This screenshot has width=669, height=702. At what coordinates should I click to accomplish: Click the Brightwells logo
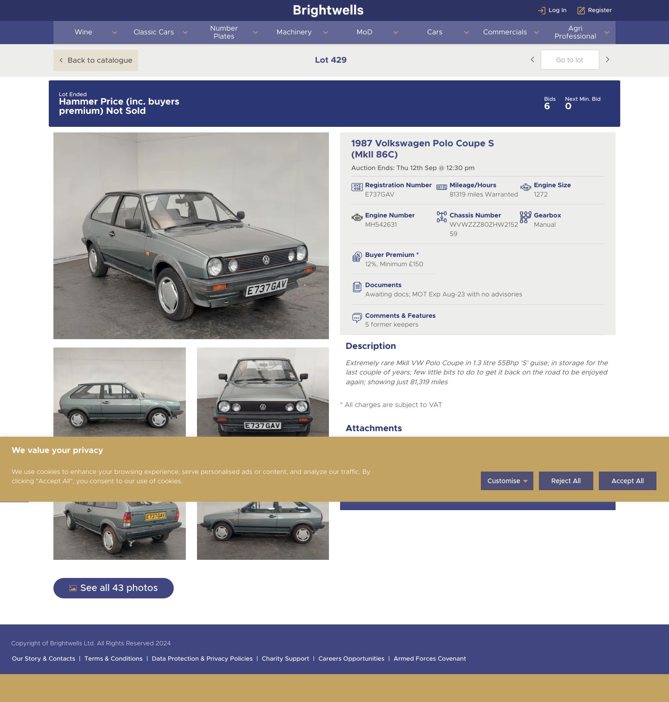[328, 10]
